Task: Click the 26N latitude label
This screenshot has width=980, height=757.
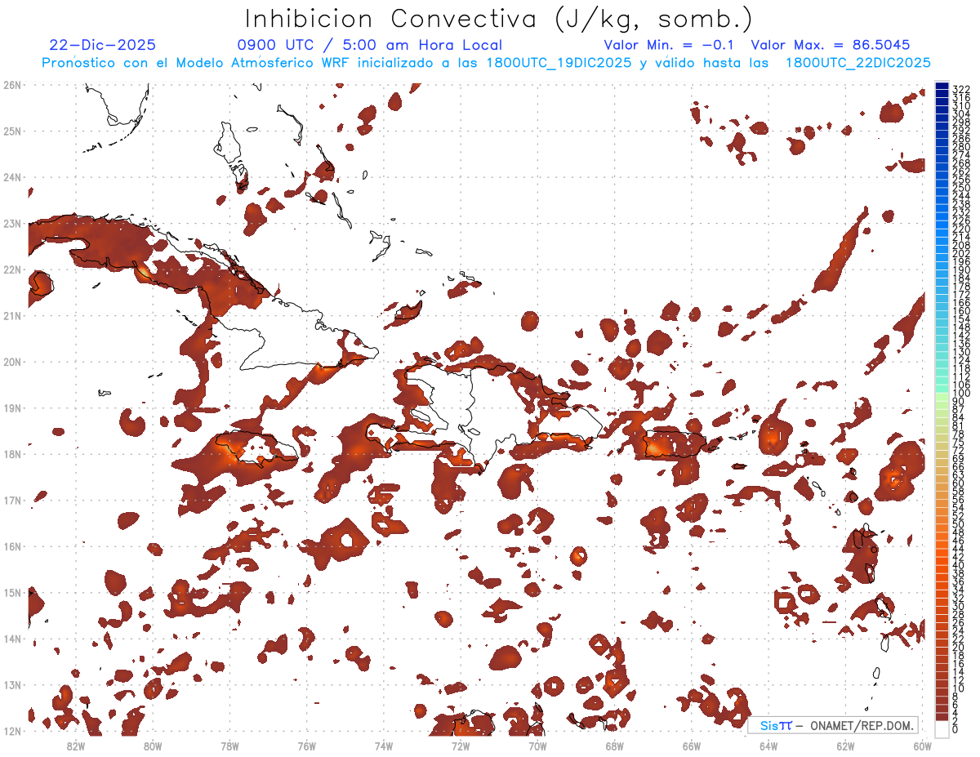Action: [12, 84]
